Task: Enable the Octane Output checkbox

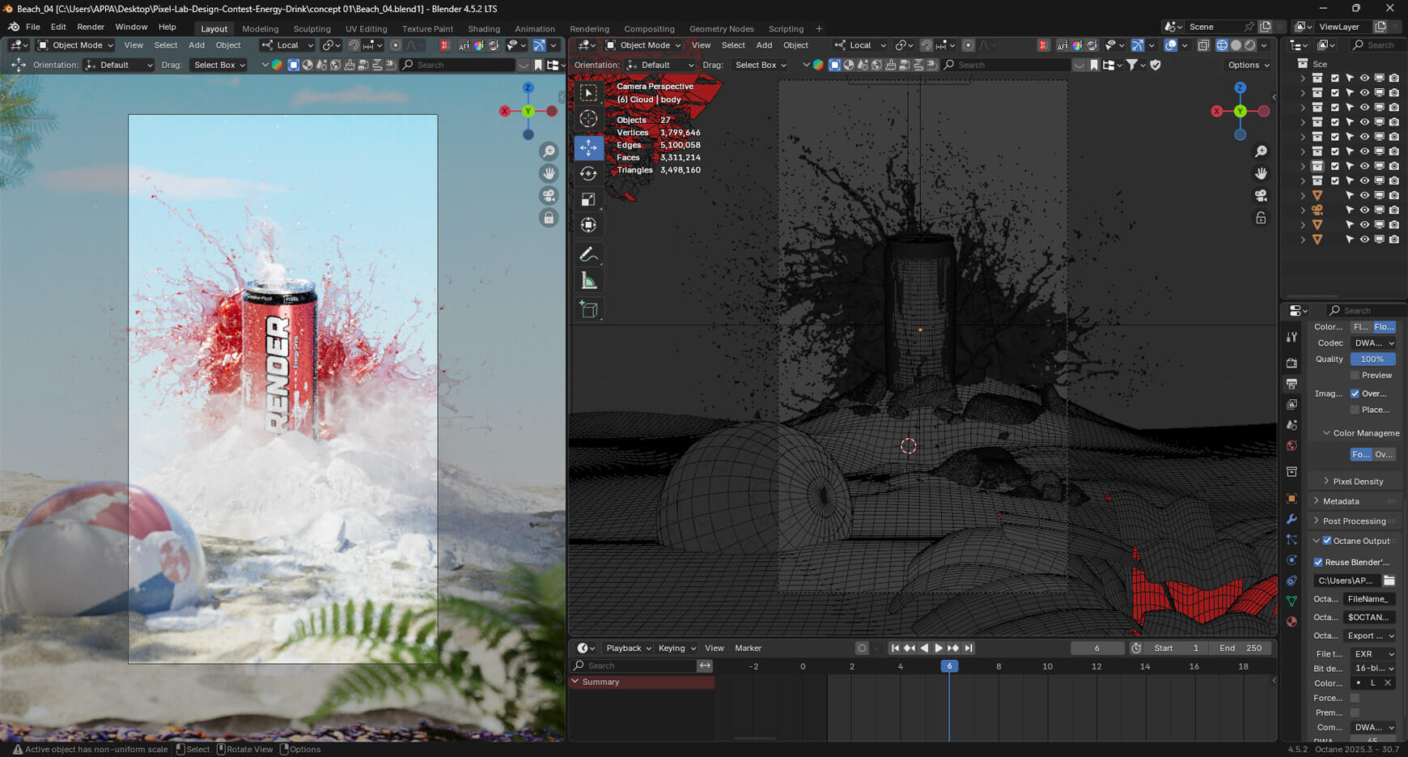Action: [1327, 541]
